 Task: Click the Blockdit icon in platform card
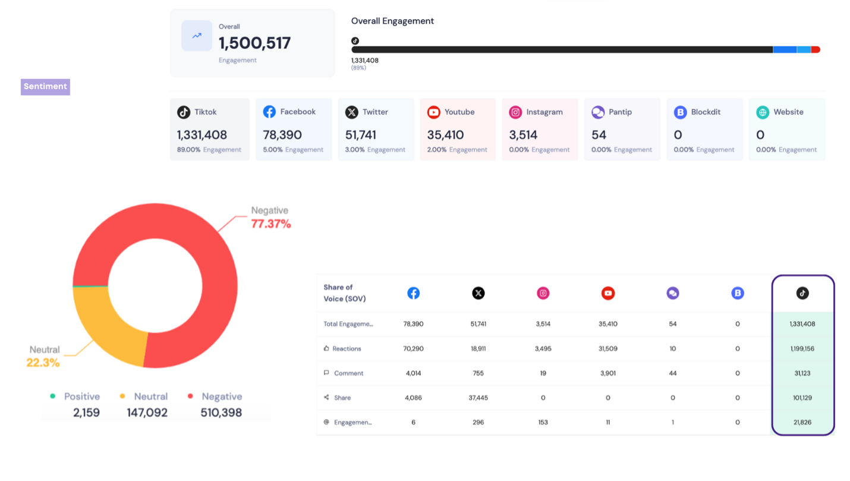click(x=680, y=112)
